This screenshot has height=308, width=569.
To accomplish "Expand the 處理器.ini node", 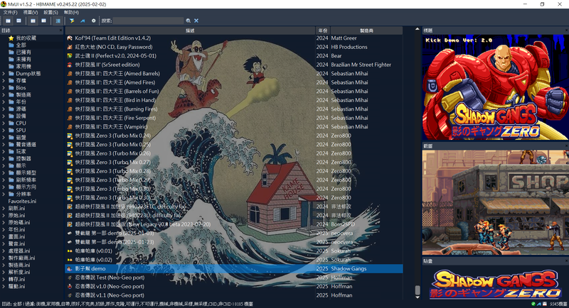I will (4, 251).
